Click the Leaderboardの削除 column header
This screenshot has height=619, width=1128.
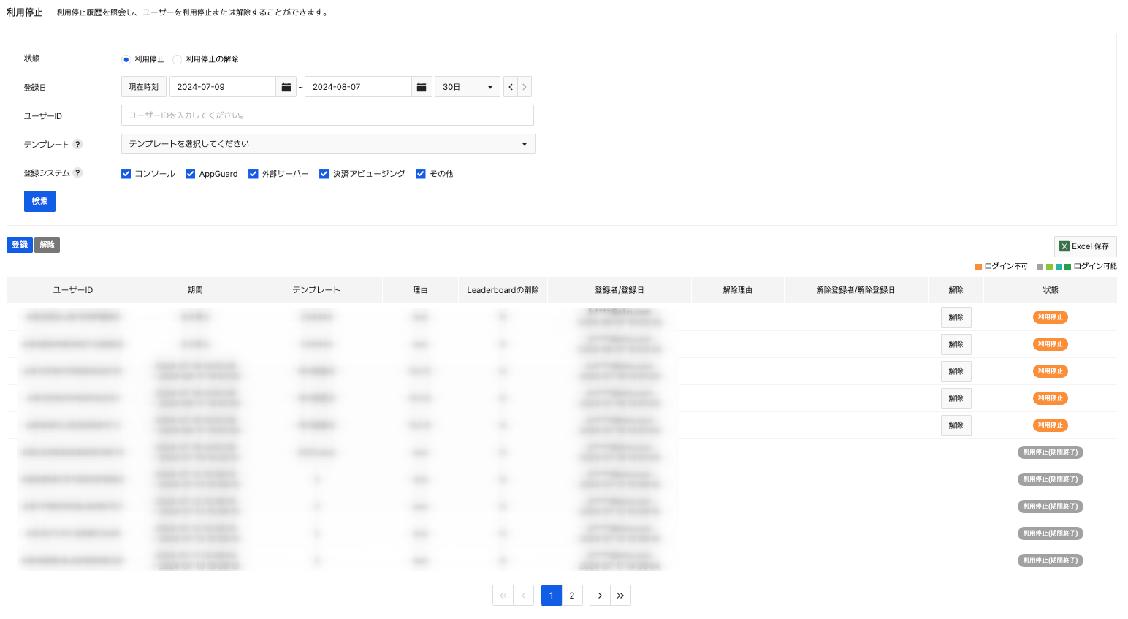[503, 290]
